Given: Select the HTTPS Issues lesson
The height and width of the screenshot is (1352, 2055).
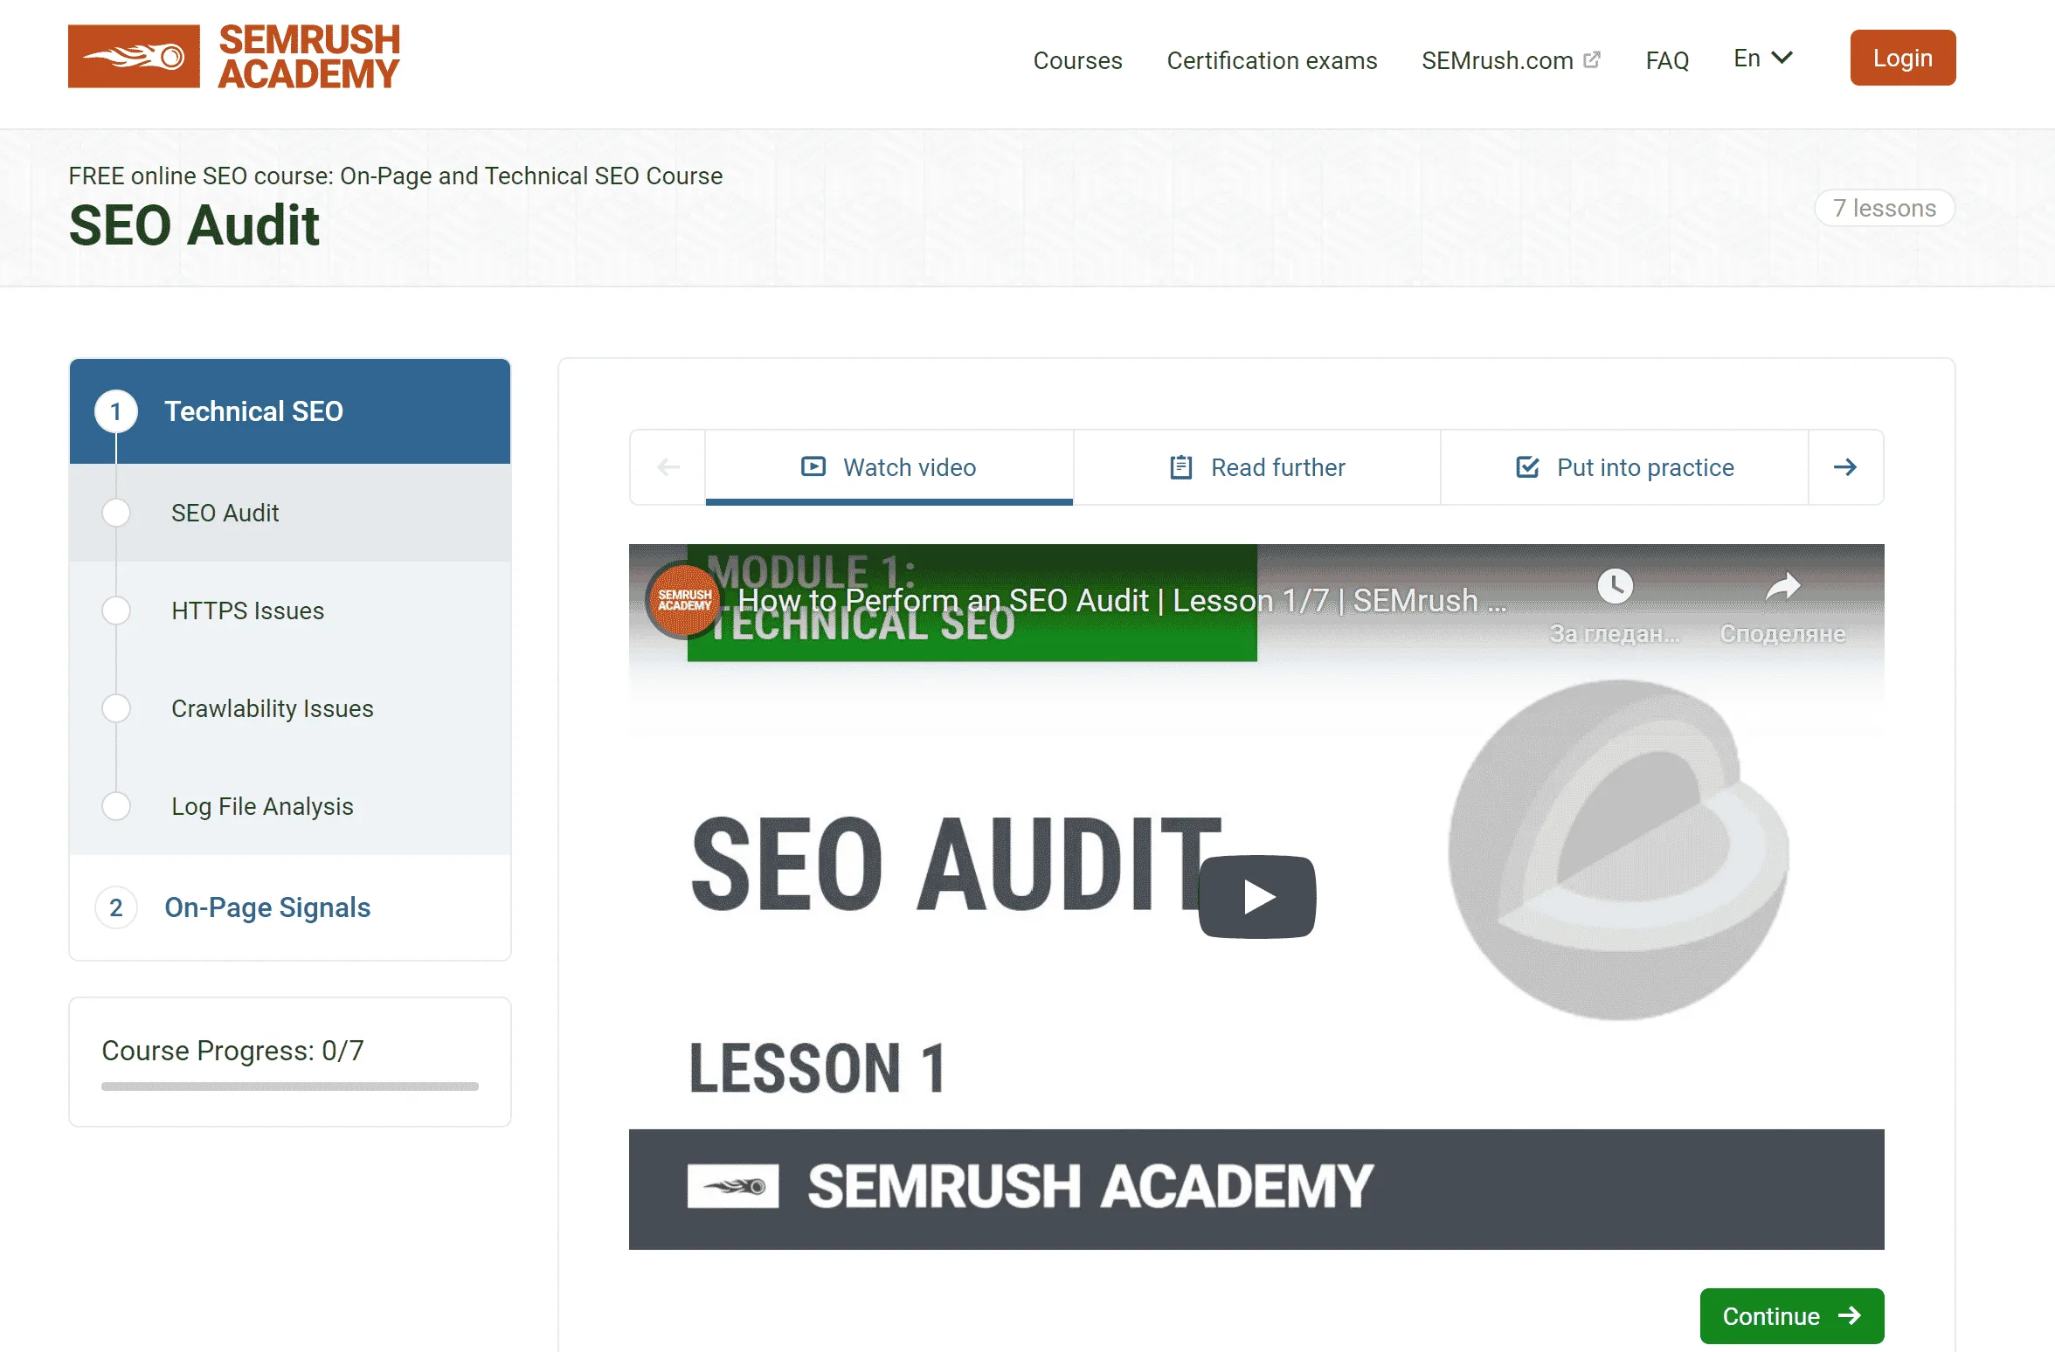Looking at the screenshot, I should pos(290,610).
